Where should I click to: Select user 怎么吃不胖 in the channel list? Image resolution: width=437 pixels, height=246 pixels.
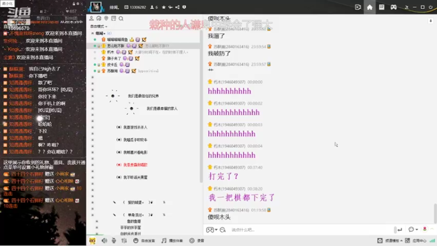[x=116, y=46]
